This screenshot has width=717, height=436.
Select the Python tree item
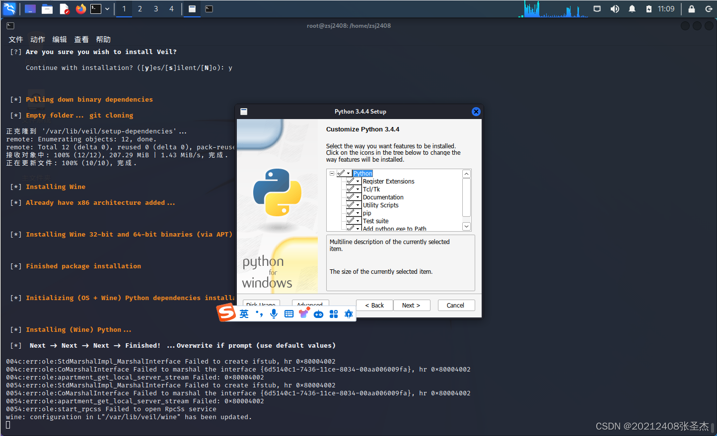[363, 174]
